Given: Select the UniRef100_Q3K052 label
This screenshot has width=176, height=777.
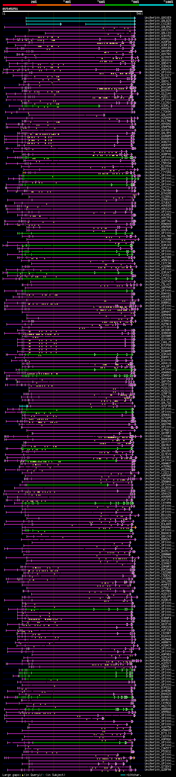Looking at the screenshot, I should (158, 36).
